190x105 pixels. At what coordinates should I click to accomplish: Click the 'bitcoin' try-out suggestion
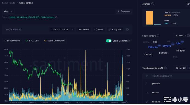pyautogui.click(x=13, y=17)
